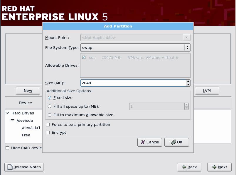Click inside the Size (MB) field
Image resolution: width=236 pixels, height=175 pixels.
coord(132,83)
